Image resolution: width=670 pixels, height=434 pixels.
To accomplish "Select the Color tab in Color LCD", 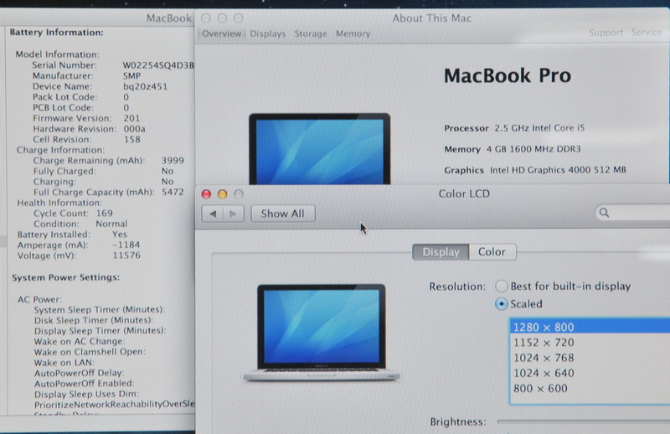I will (492, 252).
